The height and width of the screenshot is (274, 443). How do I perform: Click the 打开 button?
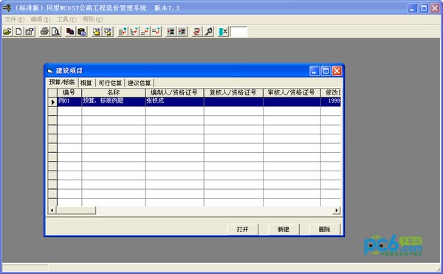click(x=243, y=229)
